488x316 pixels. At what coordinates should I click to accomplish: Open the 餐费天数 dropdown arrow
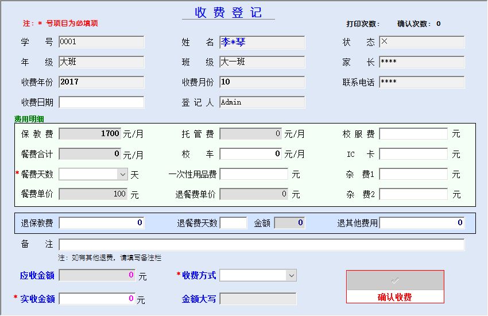[x=123, y=174]
